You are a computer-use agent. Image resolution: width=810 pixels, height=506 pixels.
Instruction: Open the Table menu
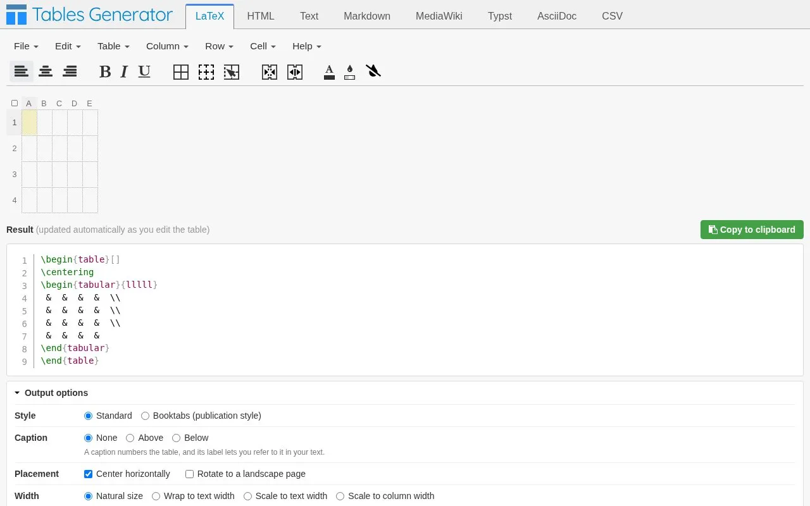tap(113, 46)
